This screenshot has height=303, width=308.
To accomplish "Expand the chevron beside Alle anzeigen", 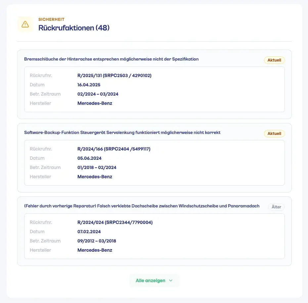I will tap(171, 281).
